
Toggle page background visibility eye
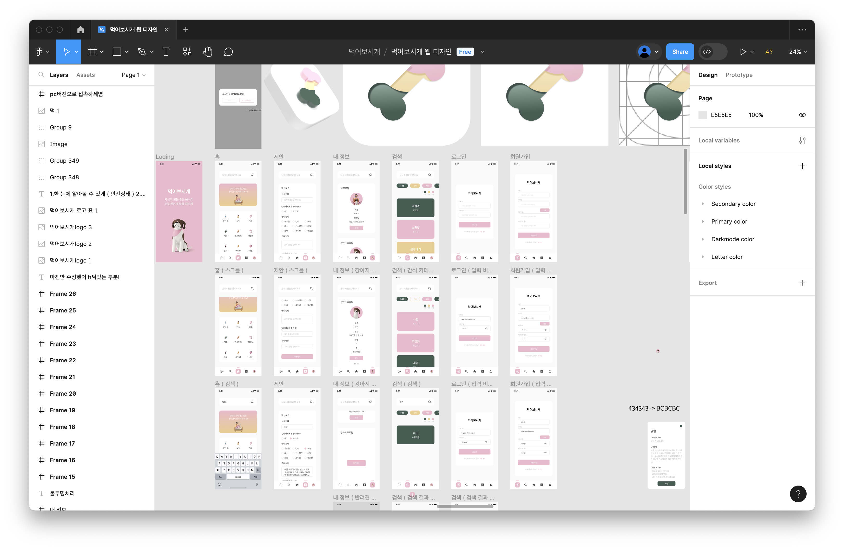802,115
